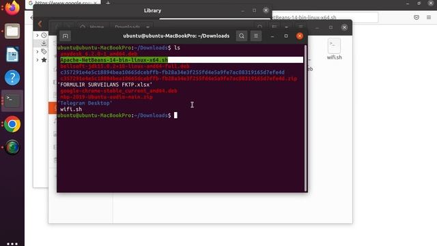The height and width of the screenshot is (246, 437).
Task: Open a new tab in Terminal
Action: pos(66,36)
